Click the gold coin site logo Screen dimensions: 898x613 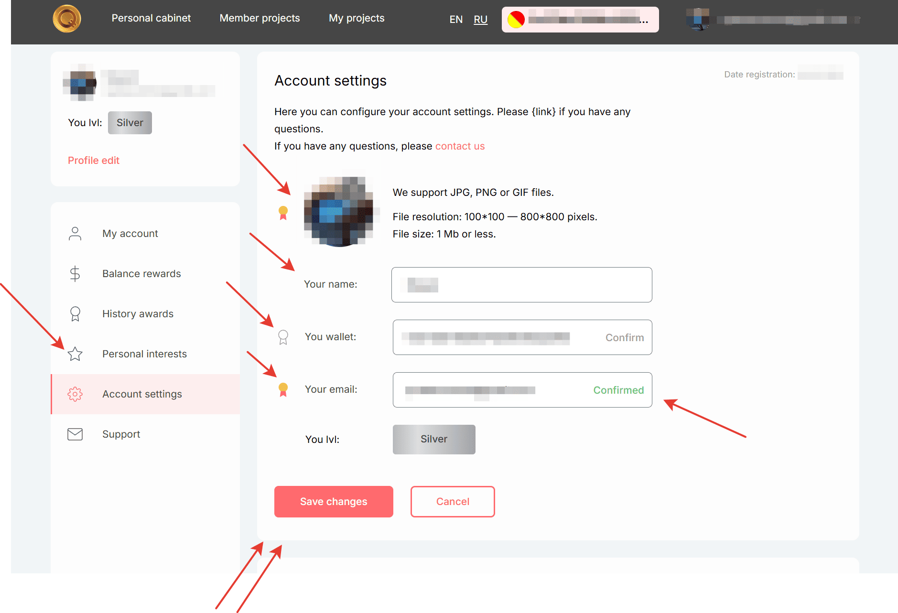(x=66, y=19)
